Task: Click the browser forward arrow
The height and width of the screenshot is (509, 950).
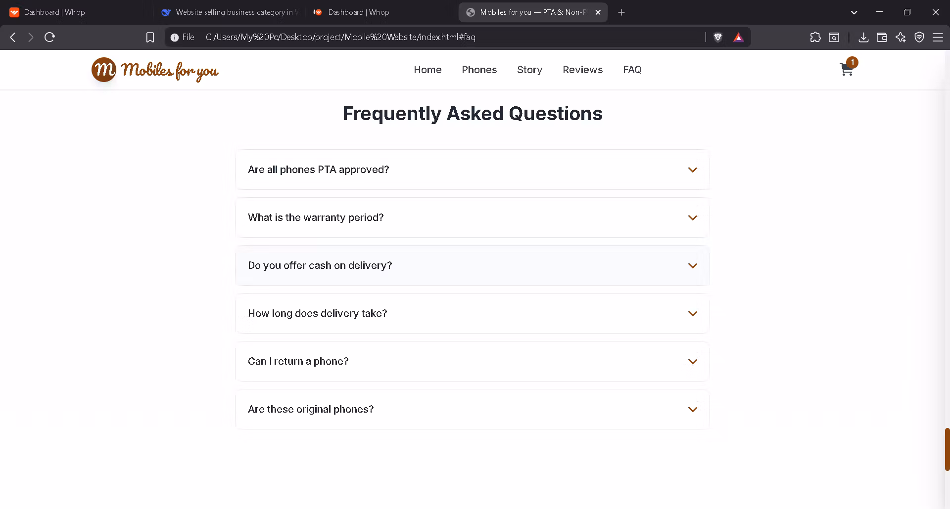Action: click(31, 37)
